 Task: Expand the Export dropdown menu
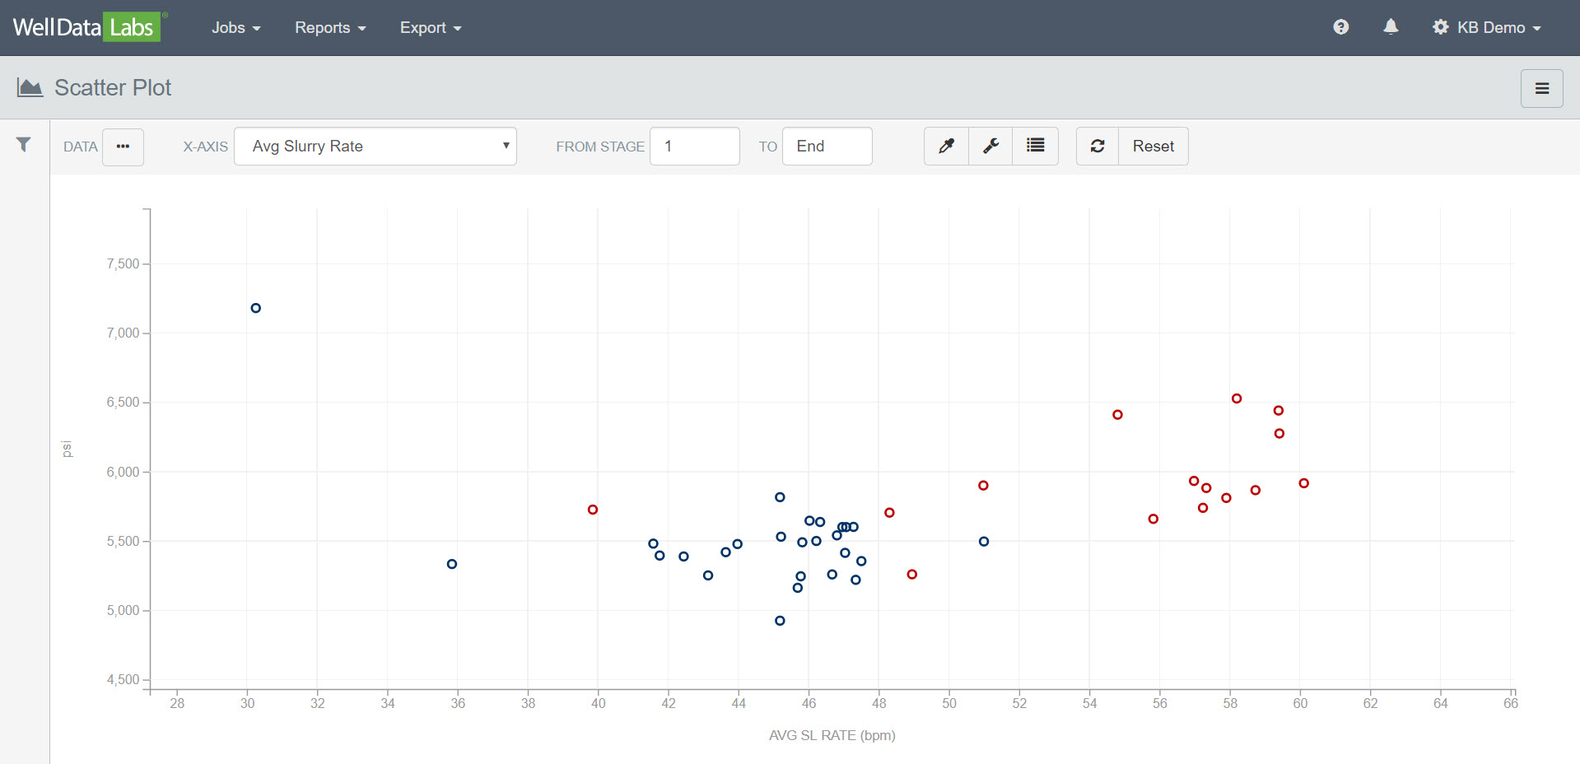430,27
